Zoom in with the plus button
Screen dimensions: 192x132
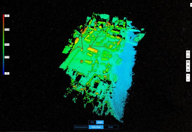click(x=188, y=76)
